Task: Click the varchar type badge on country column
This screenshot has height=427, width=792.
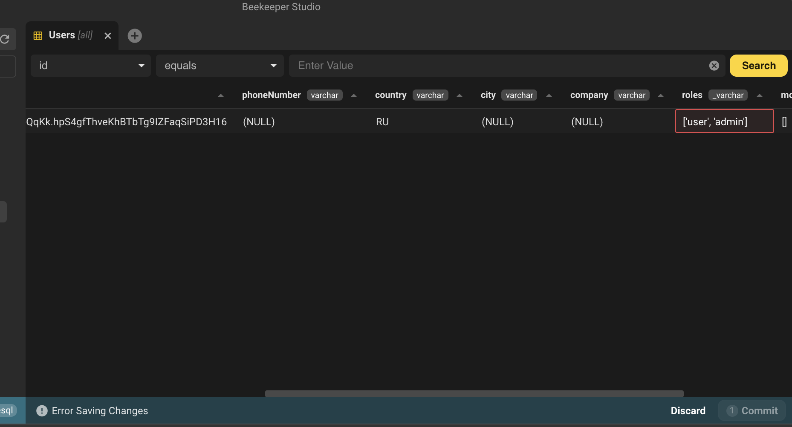Action: click(x=430, y=95)
